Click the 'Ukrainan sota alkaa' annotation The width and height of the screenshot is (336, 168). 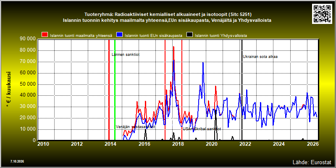260,57
